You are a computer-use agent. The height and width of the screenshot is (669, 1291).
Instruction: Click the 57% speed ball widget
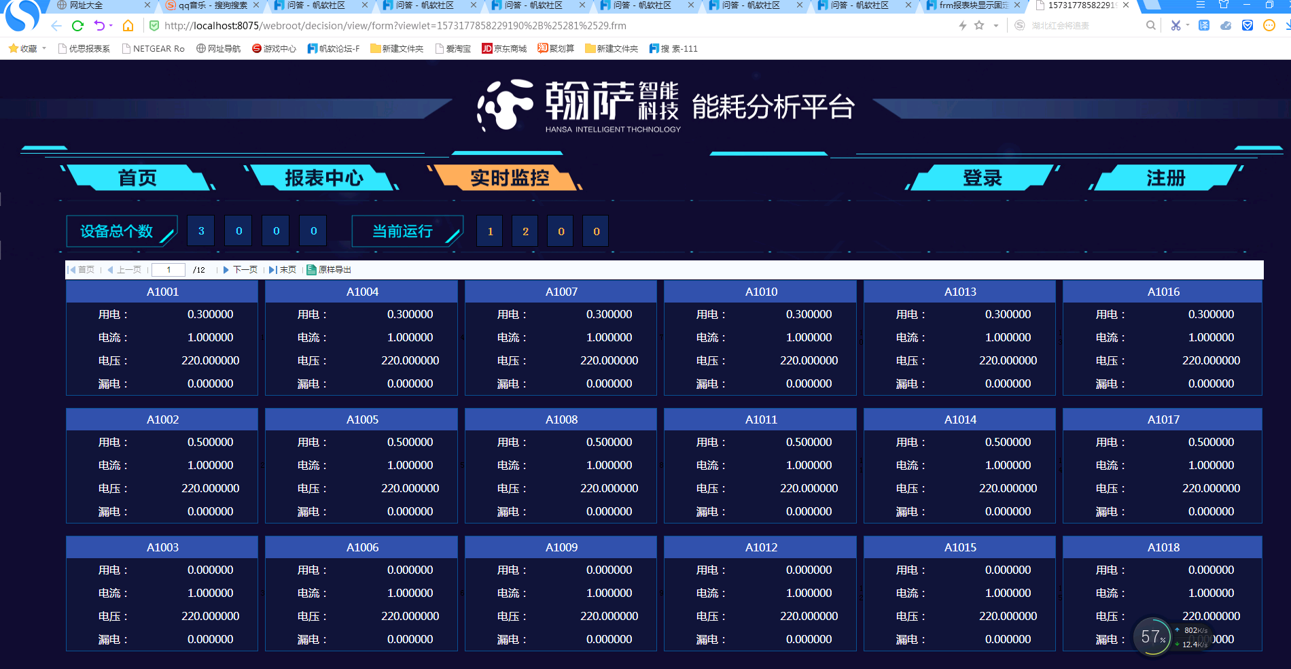click(x=1153, y=636)
